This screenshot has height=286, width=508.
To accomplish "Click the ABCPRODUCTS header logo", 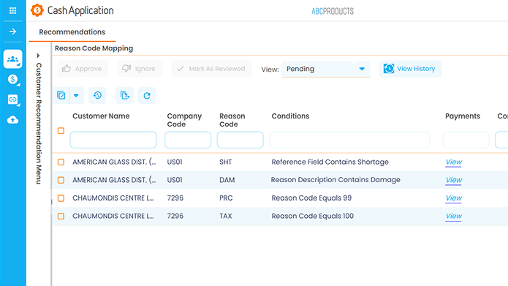I will (x=333, y=11).
